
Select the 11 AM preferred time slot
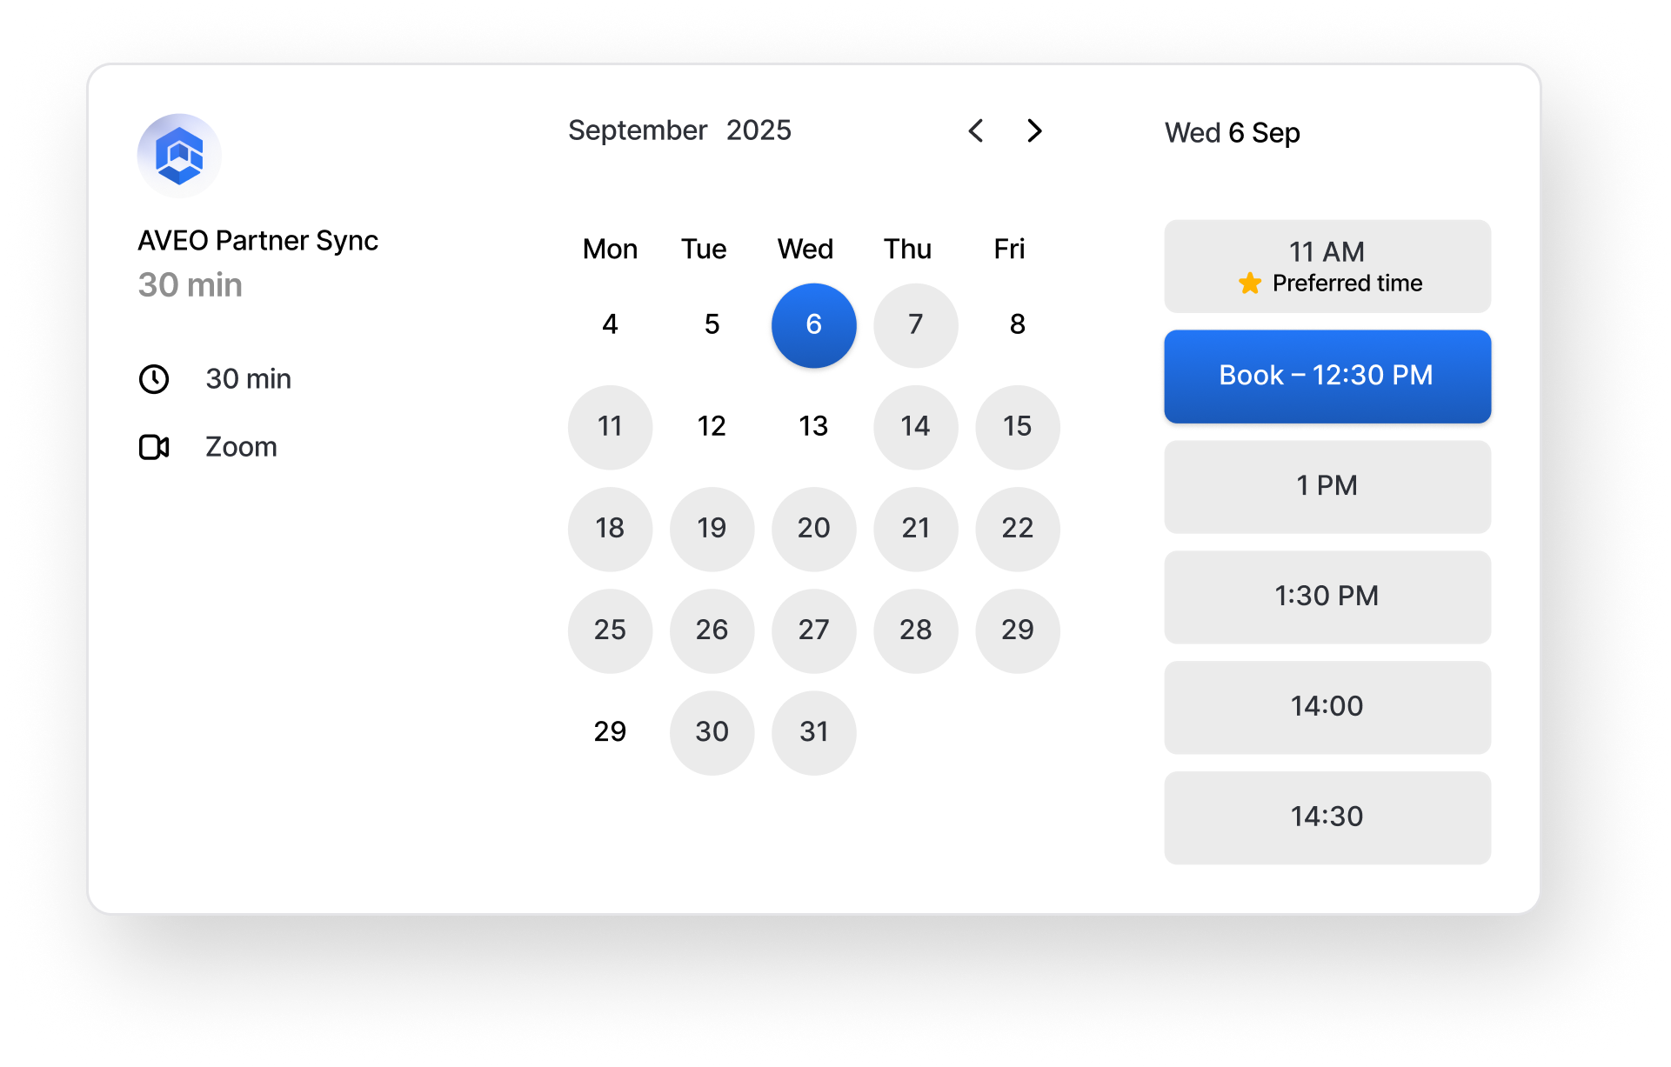[1327, 266]
